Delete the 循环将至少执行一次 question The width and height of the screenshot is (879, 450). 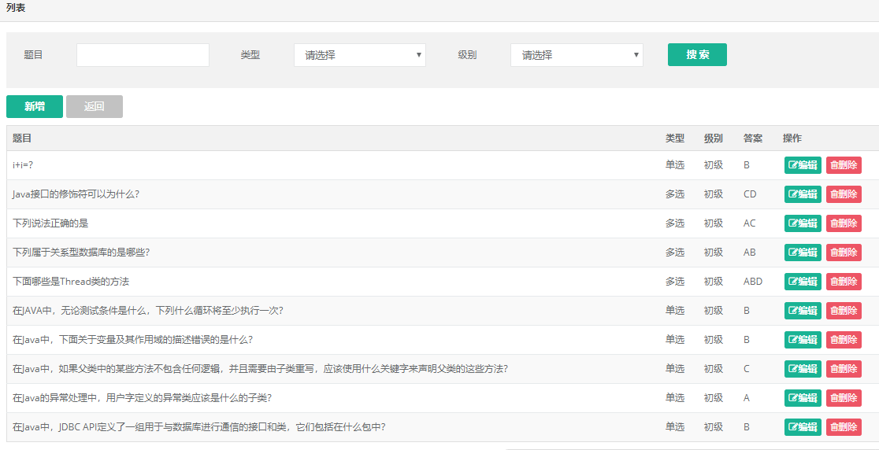[844, 311]
